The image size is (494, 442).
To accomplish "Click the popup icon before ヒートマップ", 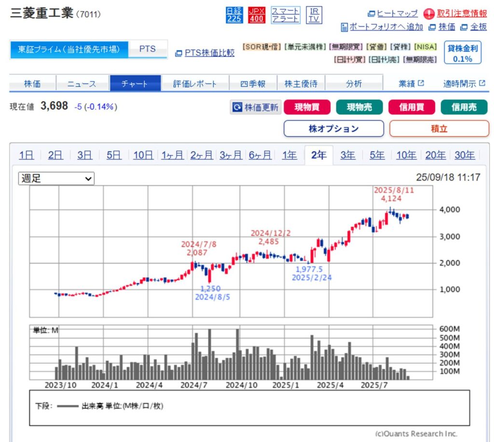I will [x=371, y=14].
